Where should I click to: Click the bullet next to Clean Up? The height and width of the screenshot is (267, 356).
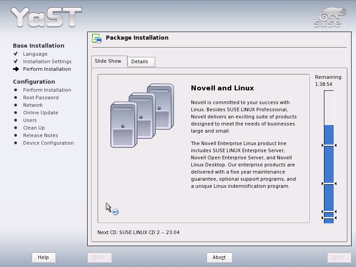tap(16, 128)
